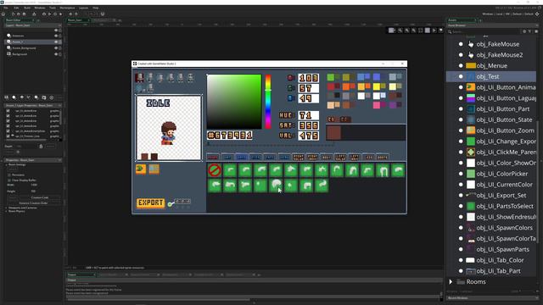Click the obj_Ui_Button_Laguag sprite icon

(471, 98)
